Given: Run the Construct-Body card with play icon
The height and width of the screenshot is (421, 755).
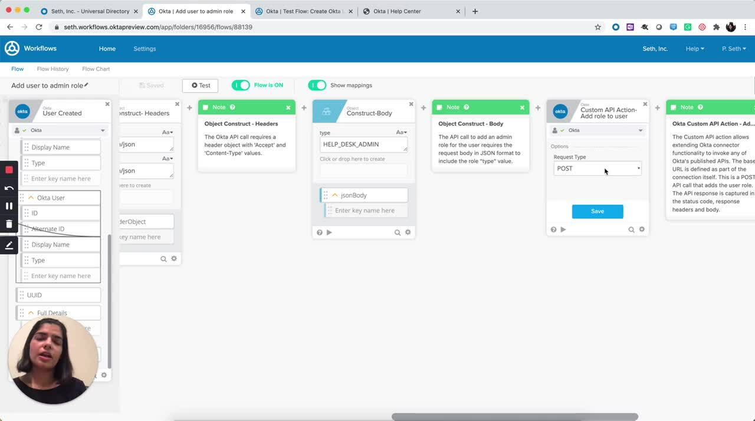Looking at the screenshot, I should pos(329,232).
